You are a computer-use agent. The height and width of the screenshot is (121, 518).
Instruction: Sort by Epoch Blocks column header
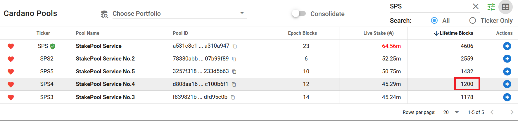[x=302, y=33]
